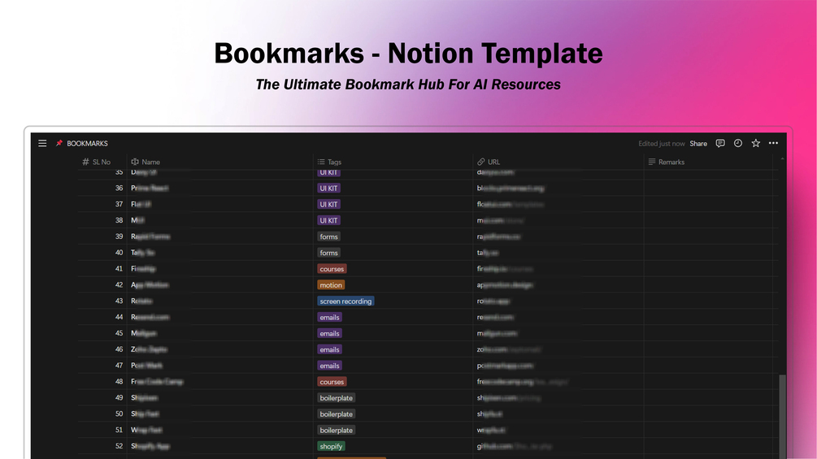Select the row number 36 cell
Image resolution: width=817 pixels, height=459 pixels.
coord(102,188)
